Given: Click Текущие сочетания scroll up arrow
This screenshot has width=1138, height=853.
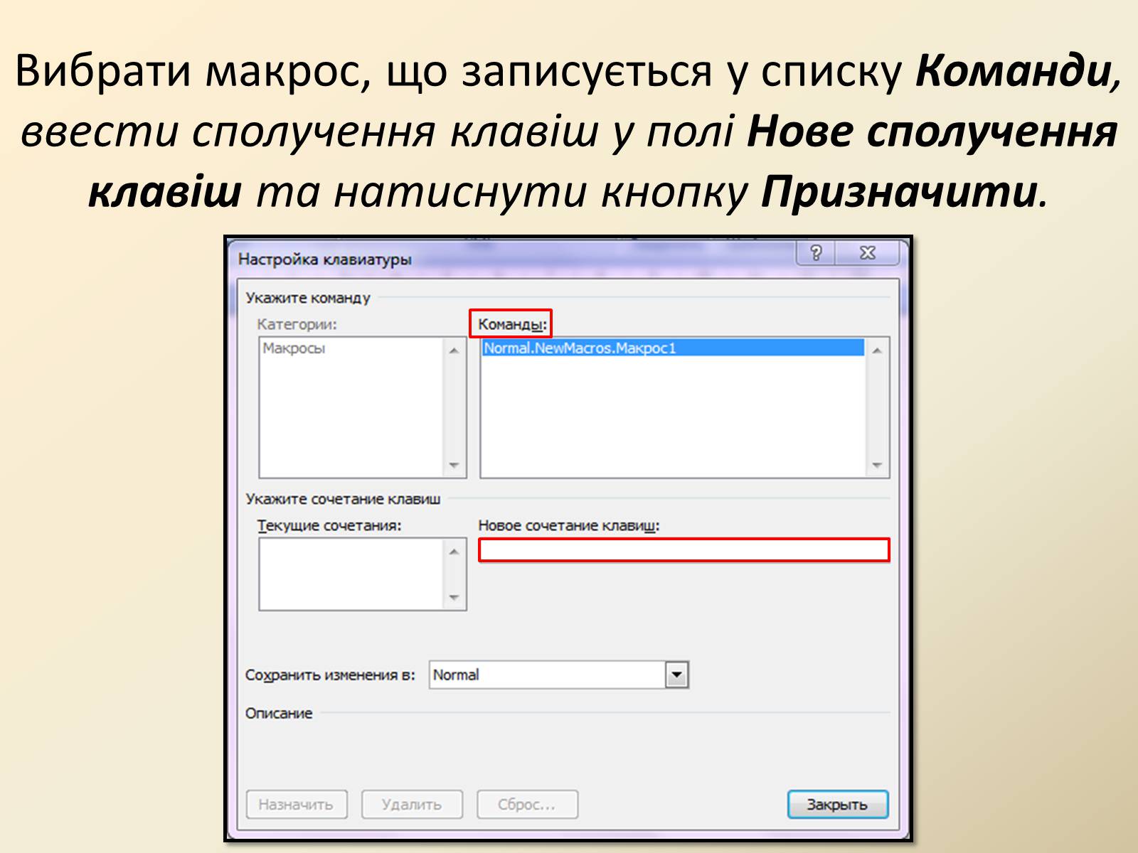Looking at the screenshot, I should click(x=454, y=552).
